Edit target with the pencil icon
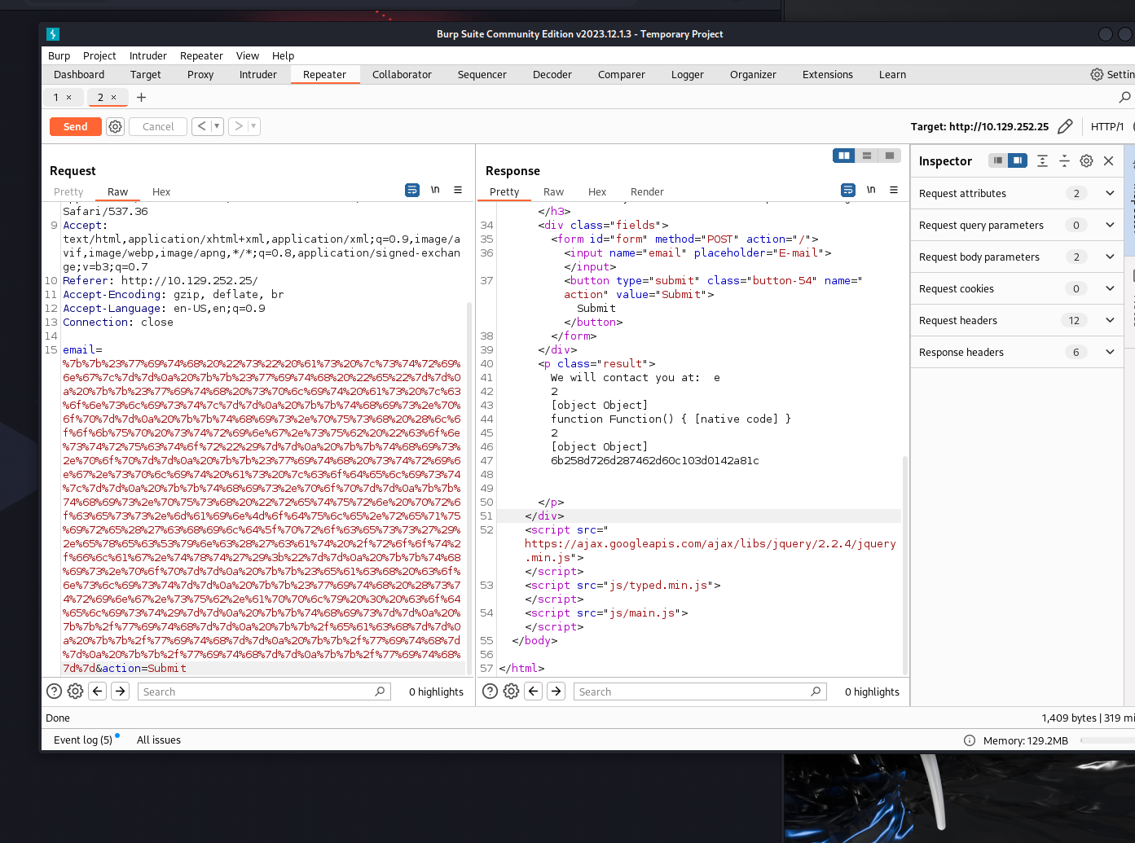The height and width of the screenshot is (843, 1135). click(x=1065, y=126)
